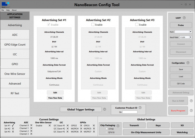Select DFN8 chip packaging radio button
The width and height of the screenshot is (195, 138).
(x=107, y=129)
